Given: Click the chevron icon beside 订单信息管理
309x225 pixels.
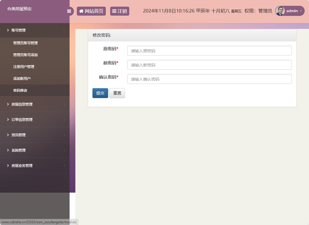Looking at the screenshot, I should (x=8, y=119).
